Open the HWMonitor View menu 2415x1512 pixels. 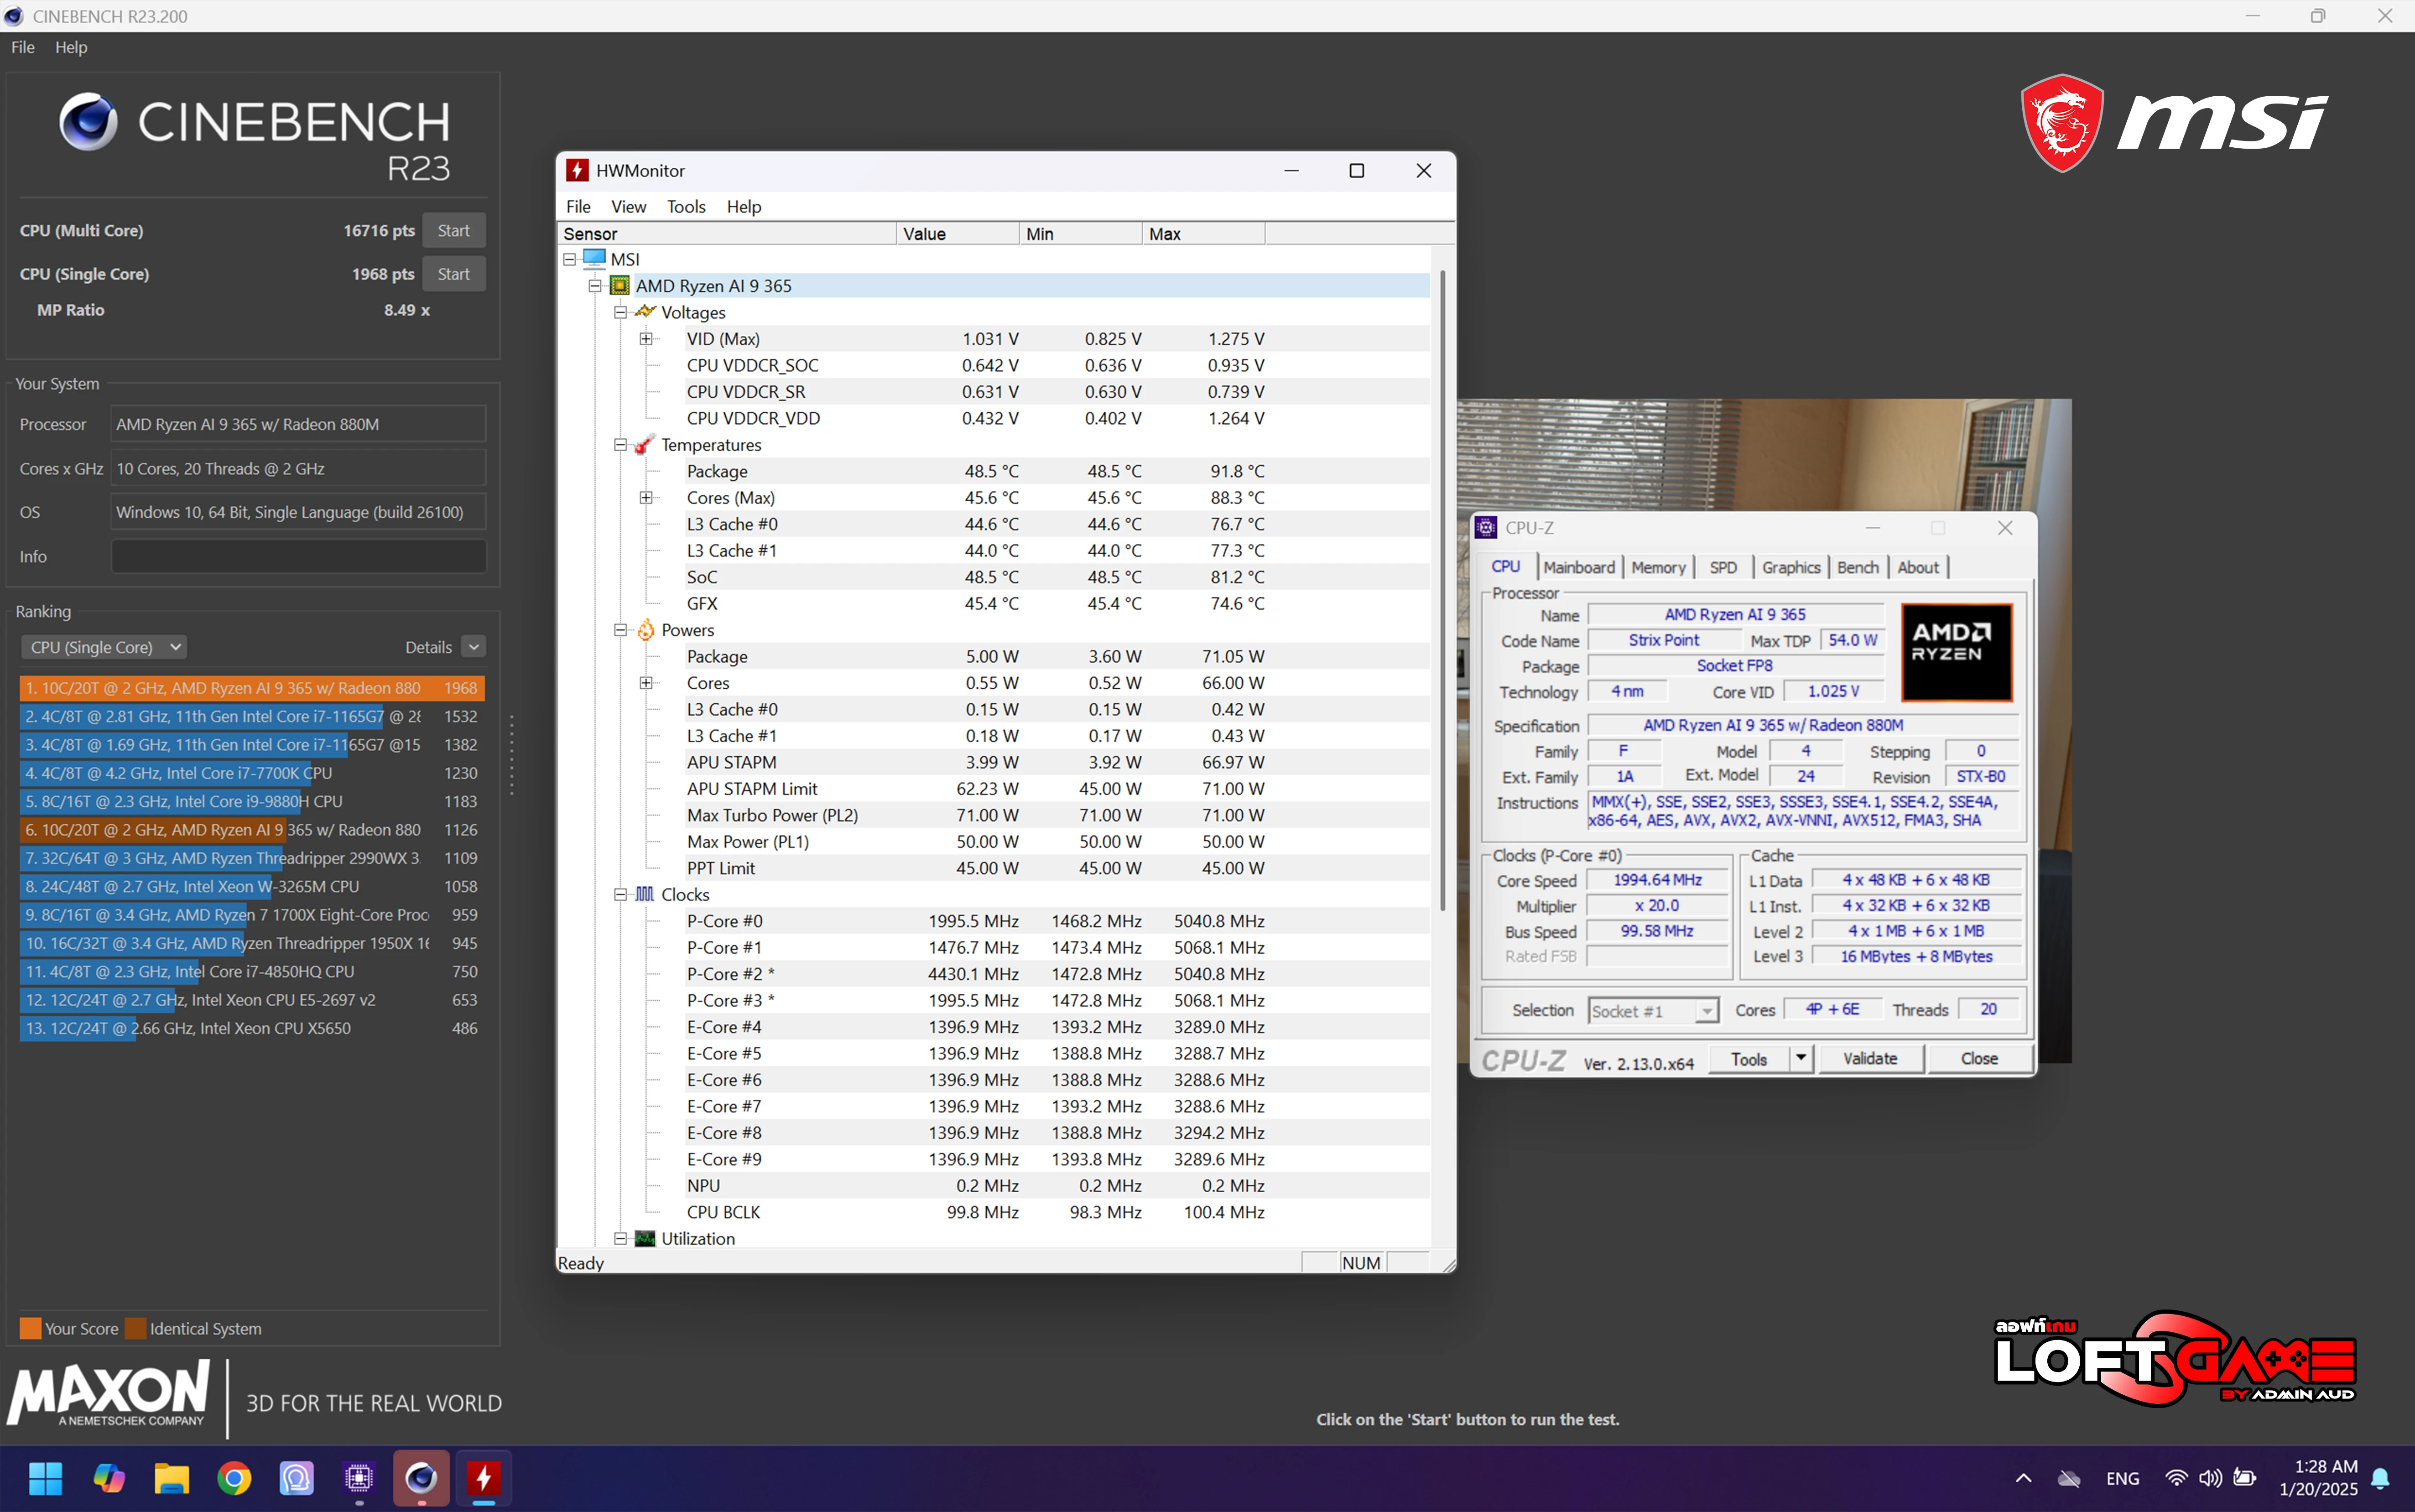pyautogui.click(x=628, y=207)
